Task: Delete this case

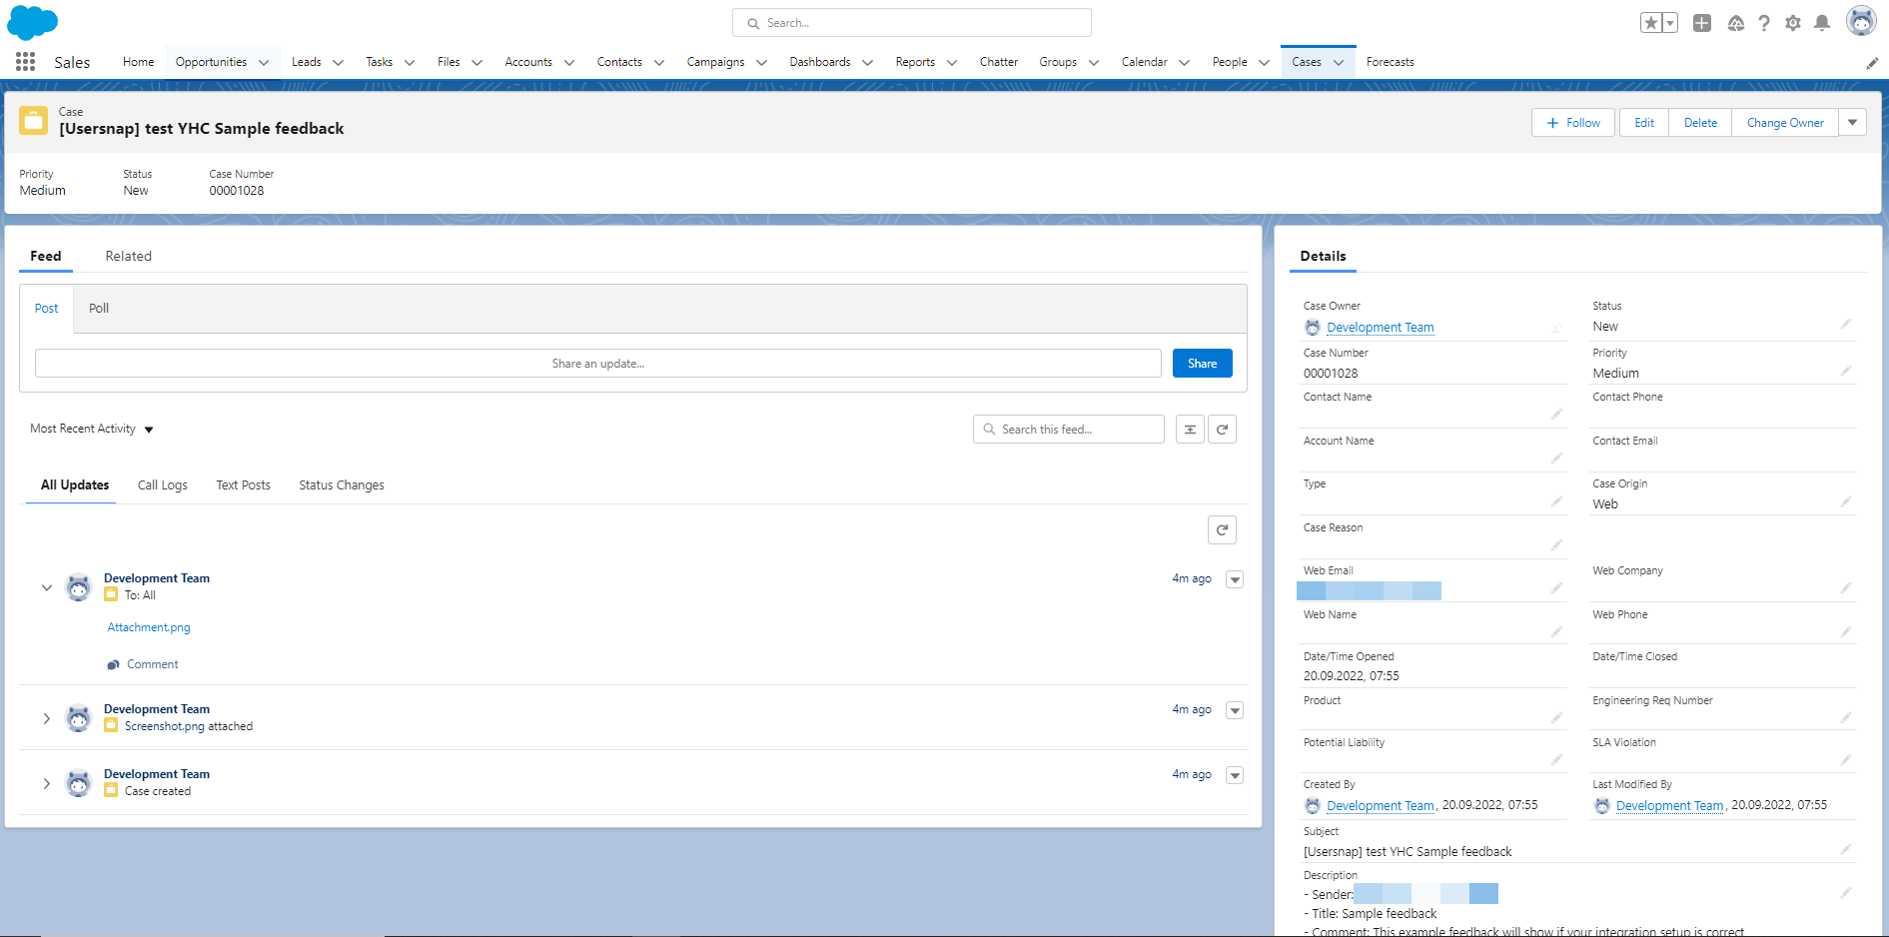Action: (1700, 123)
